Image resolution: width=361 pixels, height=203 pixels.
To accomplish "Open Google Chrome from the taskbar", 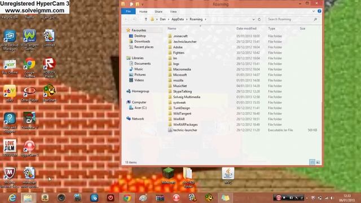I will tap(126, 198).
